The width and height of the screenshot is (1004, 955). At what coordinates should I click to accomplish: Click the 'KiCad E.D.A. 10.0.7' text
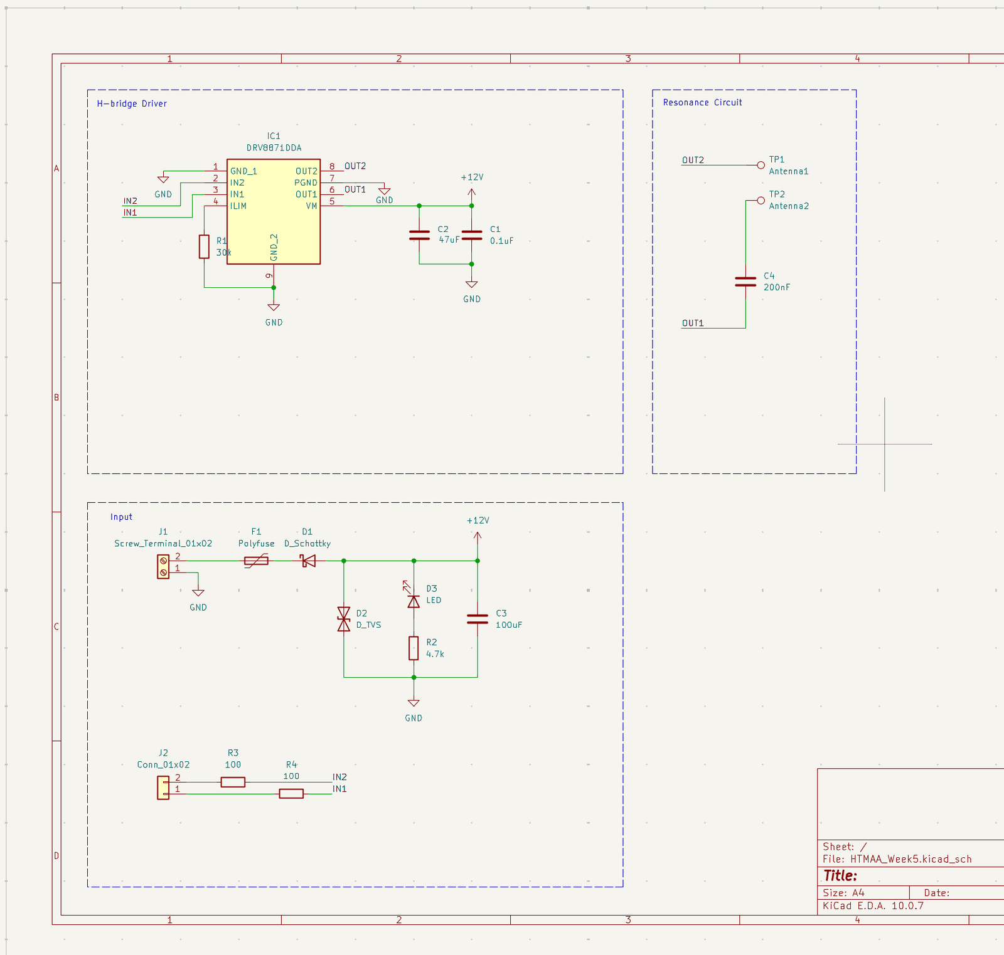coord(873,905)
